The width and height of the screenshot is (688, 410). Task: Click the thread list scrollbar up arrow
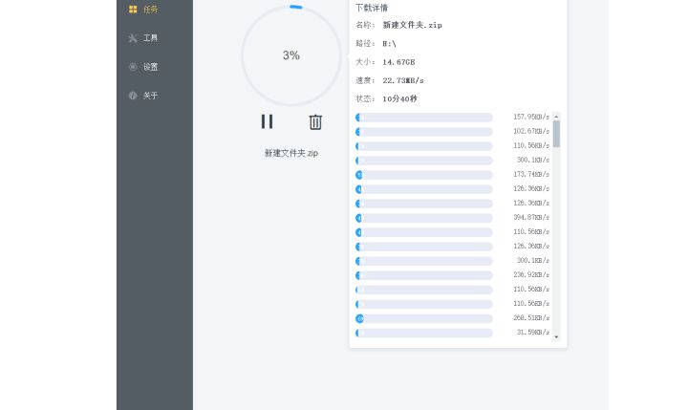click(556, 117)
